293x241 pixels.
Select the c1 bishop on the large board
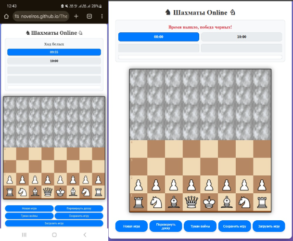coord(174,202)
